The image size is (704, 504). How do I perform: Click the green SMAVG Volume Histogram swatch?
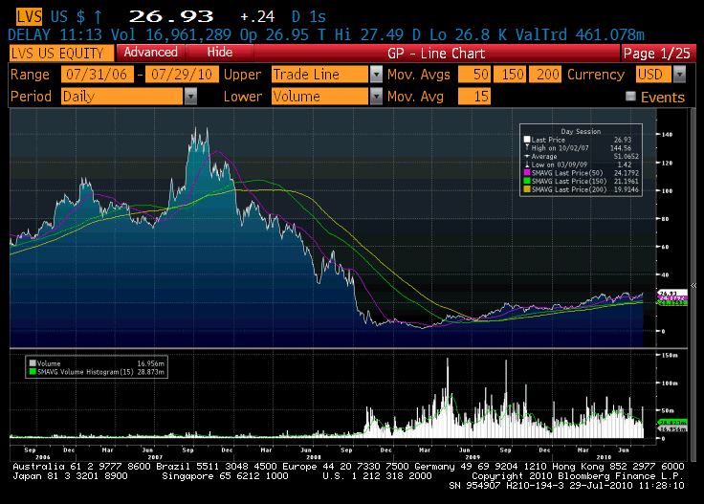tap(33, 372)
